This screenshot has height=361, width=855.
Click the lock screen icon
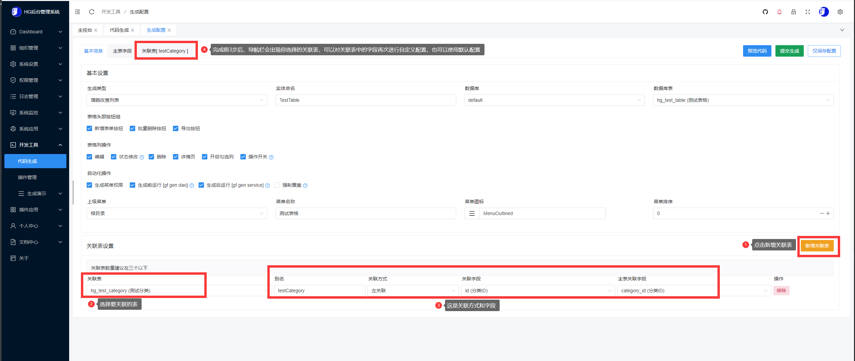793,12
